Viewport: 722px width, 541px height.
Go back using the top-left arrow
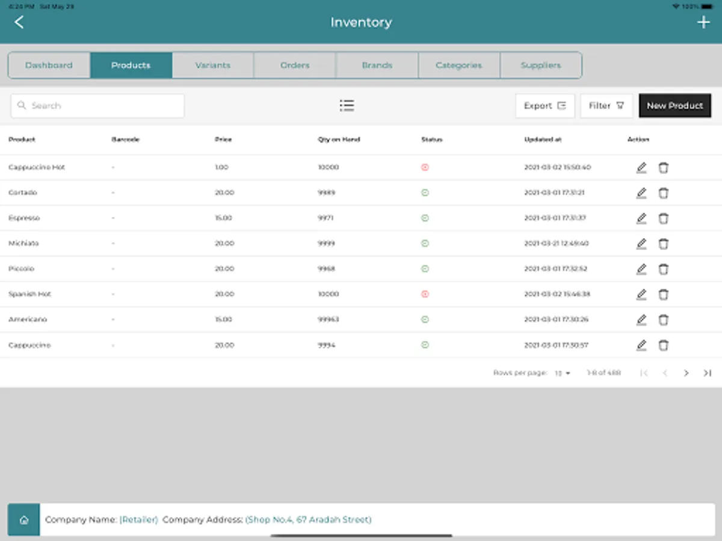(x=19, y=22)
